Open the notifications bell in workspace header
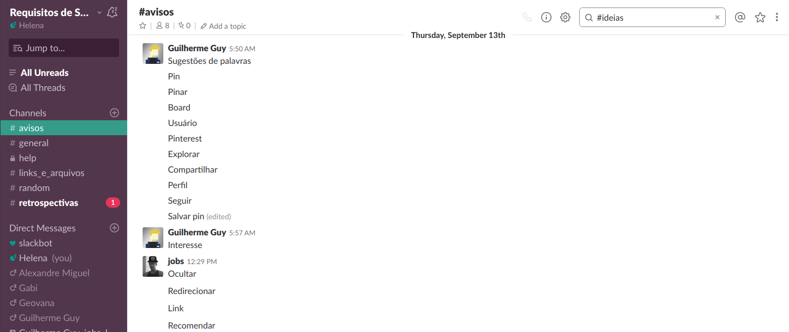The width and height of the screenshot is (789, 332). pos(113,12)
